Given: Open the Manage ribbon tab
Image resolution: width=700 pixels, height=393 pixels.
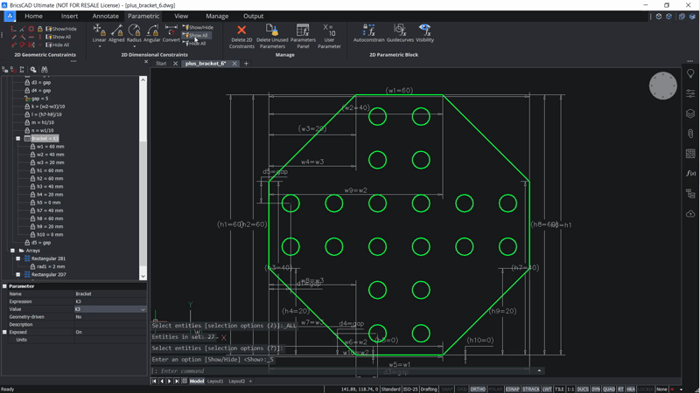Looking at the screenshot, I should (217, 16).
